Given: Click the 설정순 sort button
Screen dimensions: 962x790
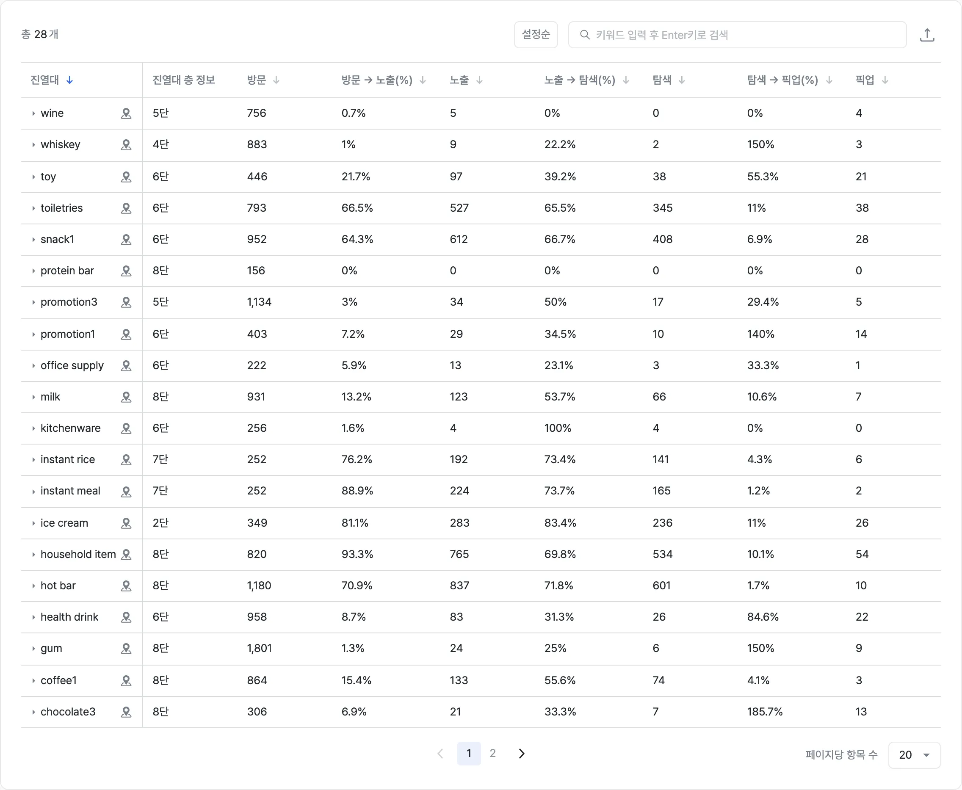Looking at the screenshot, I should click(x=536, y=35).
